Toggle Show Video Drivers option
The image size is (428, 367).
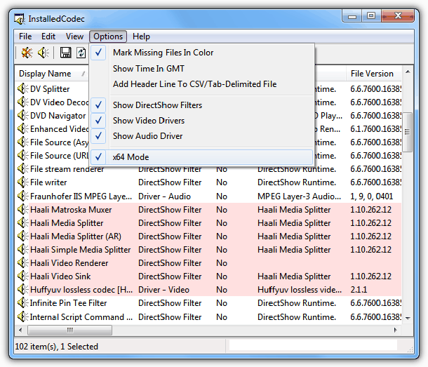pos(202,121)
